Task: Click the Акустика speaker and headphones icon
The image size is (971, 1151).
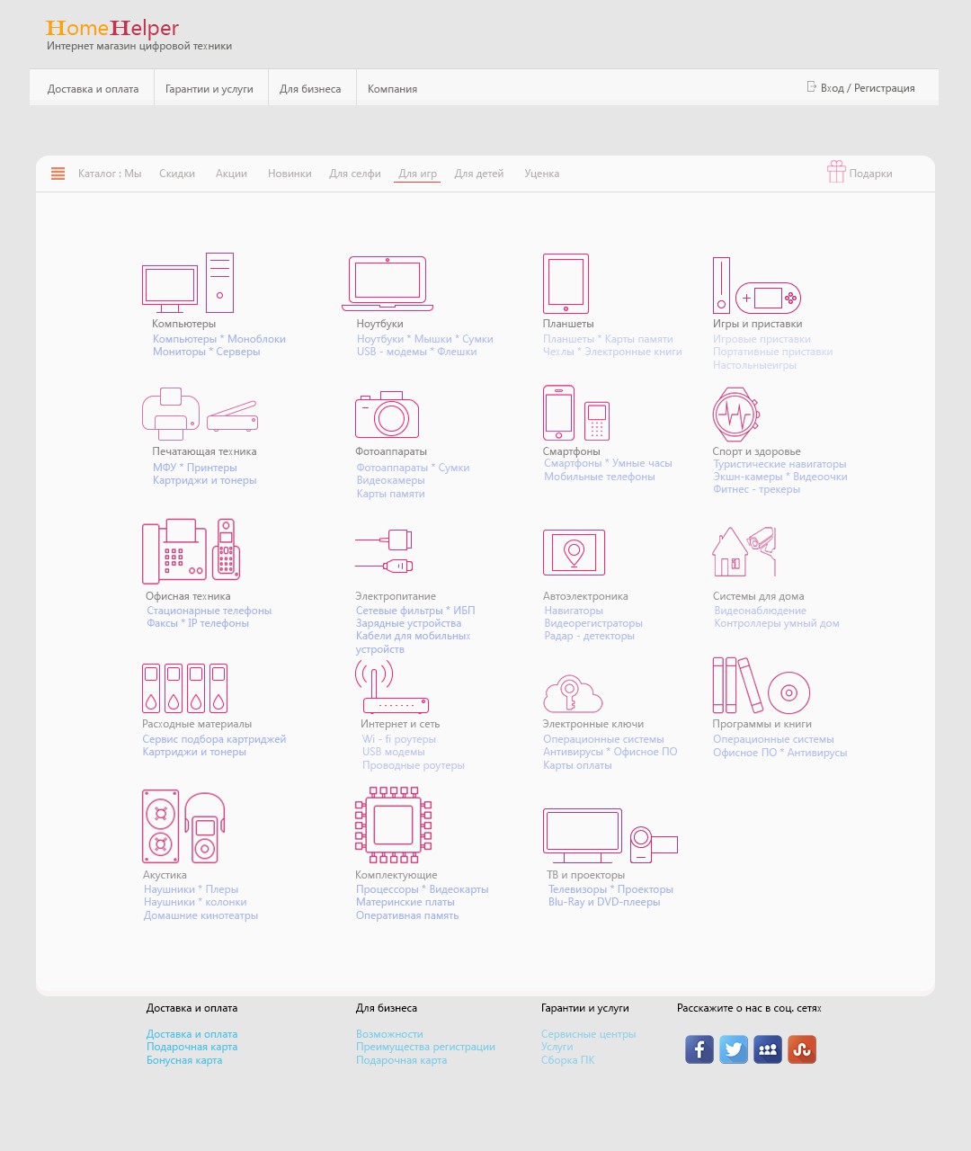Action: (x=183, y=826)
